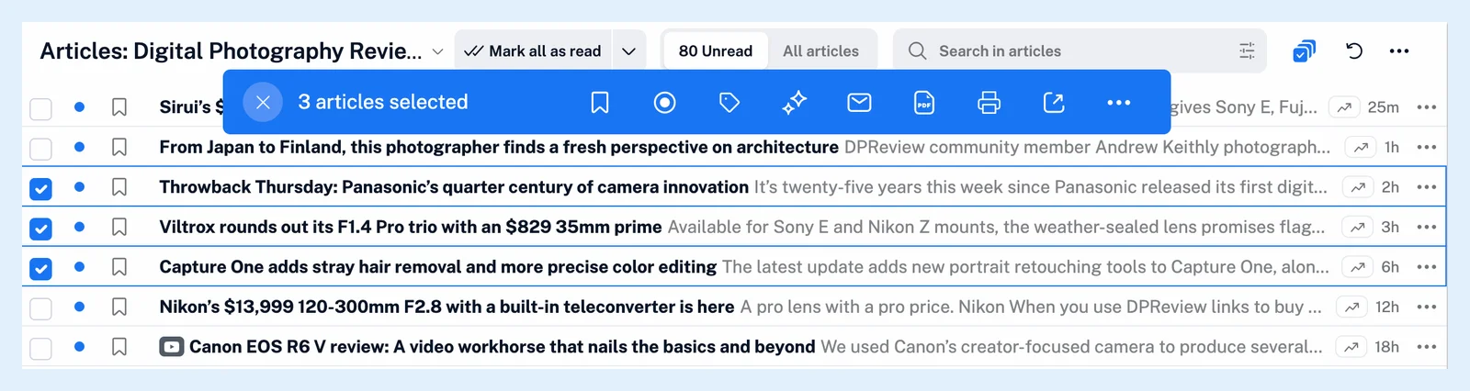Bookmark the Nikon's $13,999 article
This screenshot has height=391, width=1470.
[119, 307]
